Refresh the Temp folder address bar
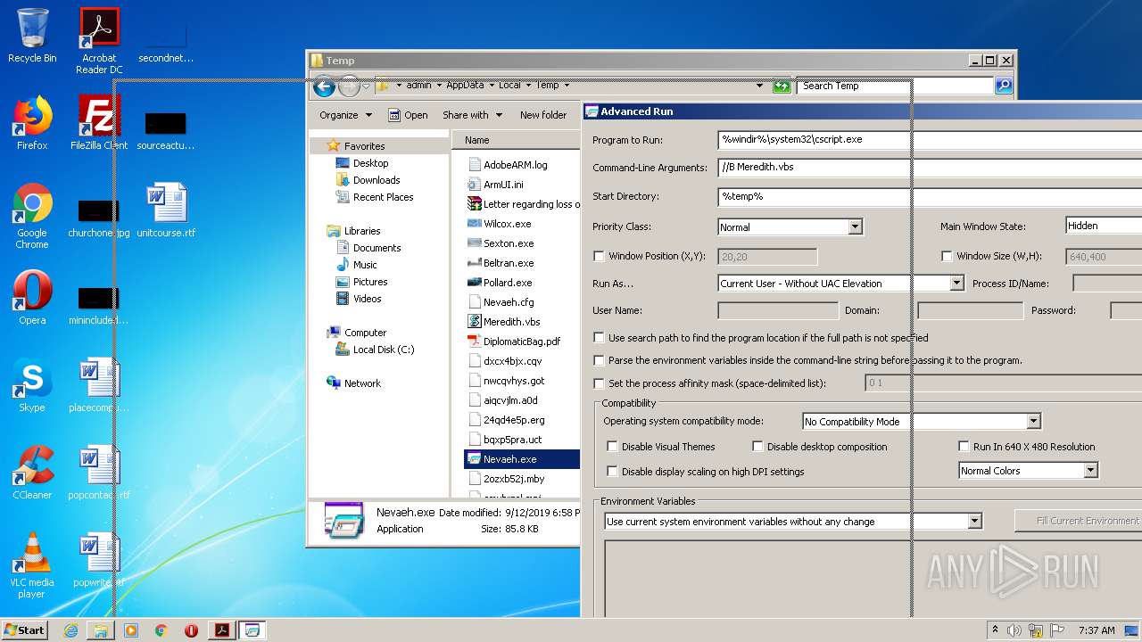The width and height of the screenshot is (1142, 642). pyautogui.click(x=782, y=86)
